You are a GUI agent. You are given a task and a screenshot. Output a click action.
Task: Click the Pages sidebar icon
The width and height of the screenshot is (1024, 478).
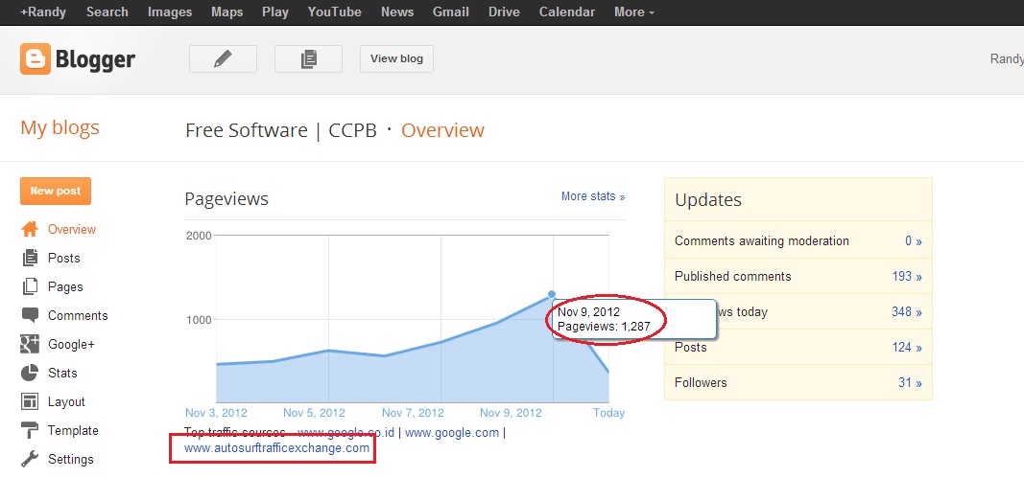pyautogui.click(x=30, y=287)
